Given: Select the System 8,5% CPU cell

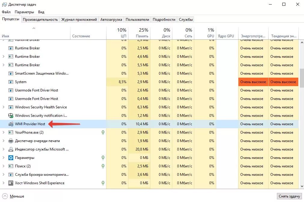Looking at the screenshot, I should point(117,82).
